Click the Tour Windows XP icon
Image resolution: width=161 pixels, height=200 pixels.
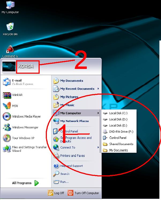[x=7, y=138]
